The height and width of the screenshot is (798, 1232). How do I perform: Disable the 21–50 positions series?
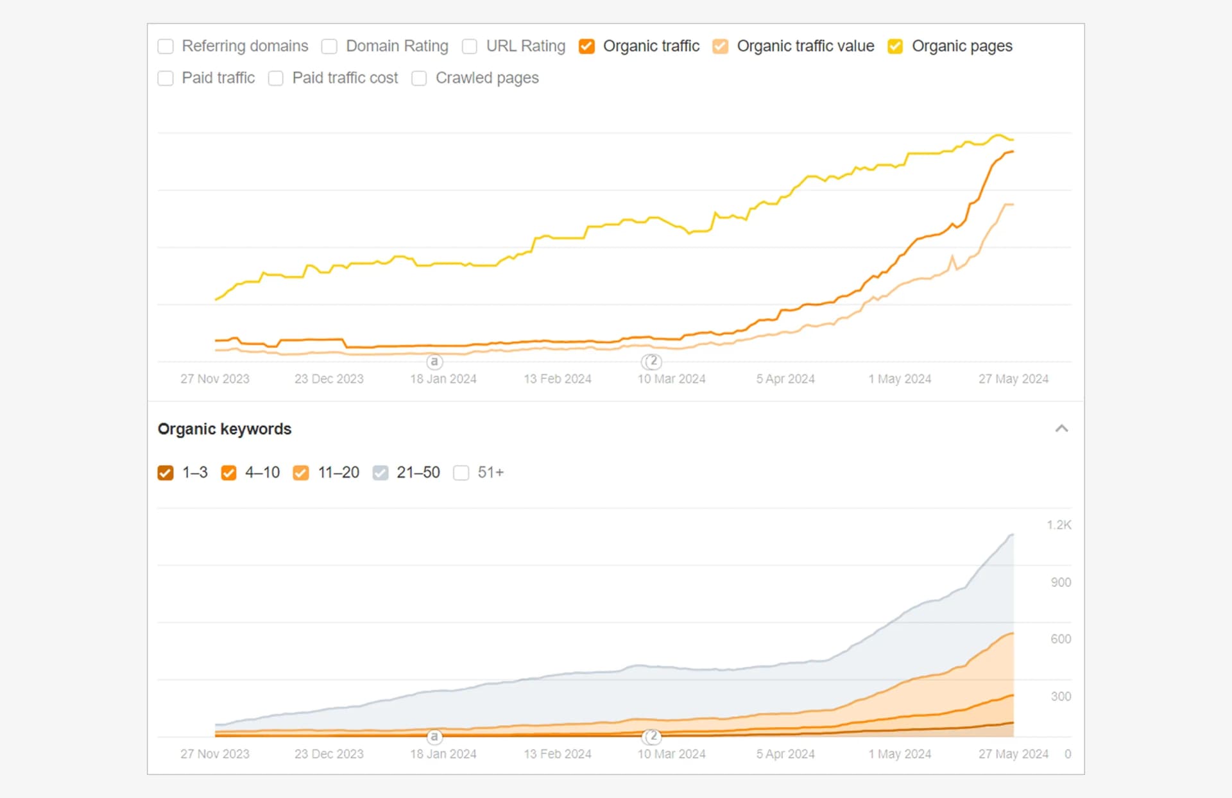pyautogui.click(x=381, y=473)
